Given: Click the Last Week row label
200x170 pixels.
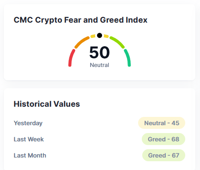Looking at the screenshot, I should tap(29, 139).
